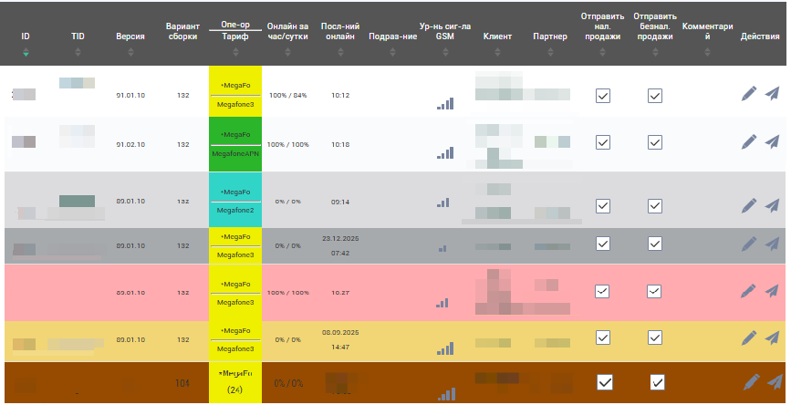
Task: Uncheck cash sales checkbox in the pink row
Action: coord(602,291)
